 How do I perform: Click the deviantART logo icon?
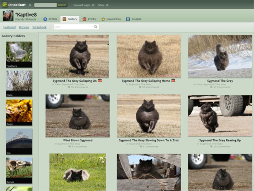(5, 5)
